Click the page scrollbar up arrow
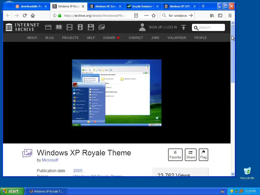Image resolution: width=260 pixels, height=195 pixels. 233,23
